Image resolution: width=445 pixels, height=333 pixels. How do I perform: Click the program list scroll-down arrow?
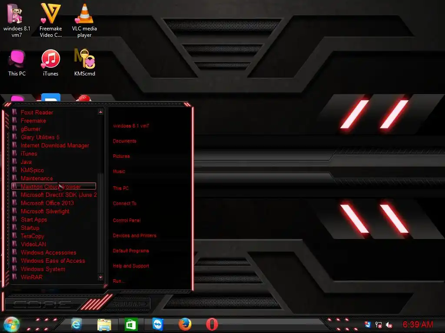click(x=100, y=277)
